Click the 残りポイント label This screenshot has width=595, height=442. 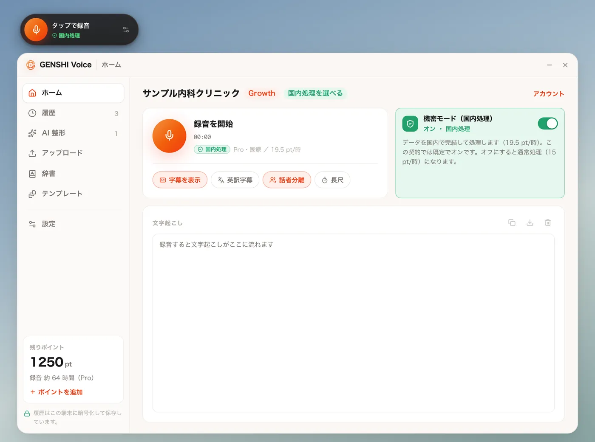coord(47,347)
